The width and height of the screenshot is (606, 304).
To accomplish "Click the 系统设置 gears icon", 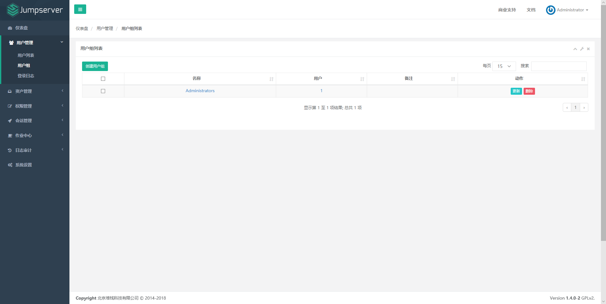I will (x=10, y=165).
